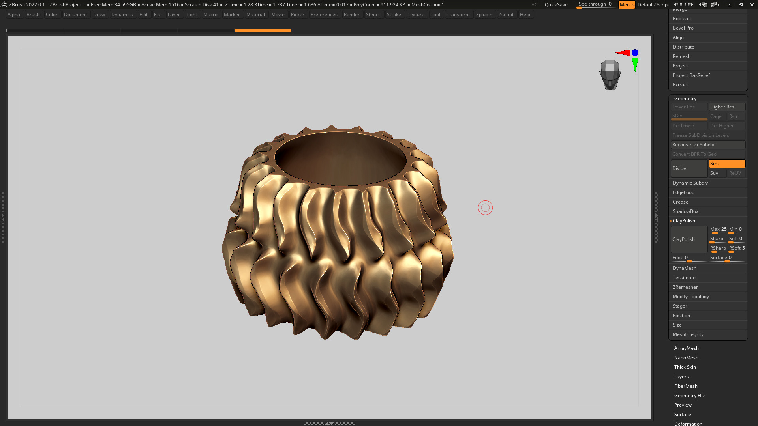Click the right tray divider handle
Image resolution: width=758 pixels, height=426 pixels.
pos(657,217)
